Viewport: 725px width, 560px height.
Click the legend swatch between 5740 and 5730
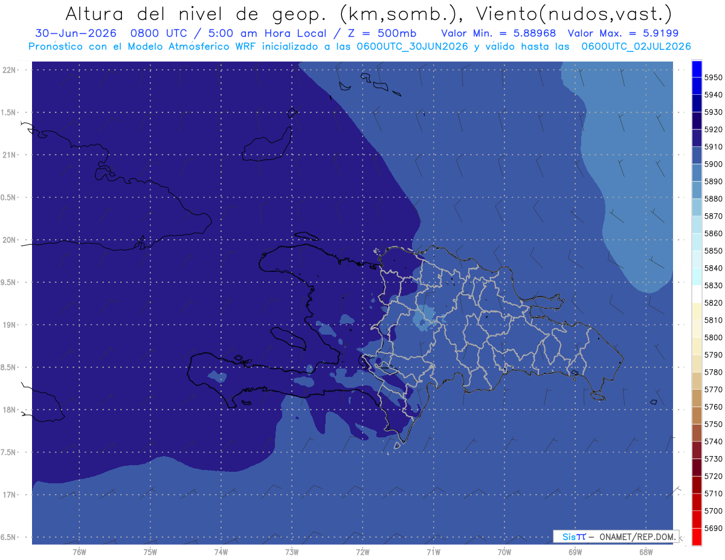(697, 450)
